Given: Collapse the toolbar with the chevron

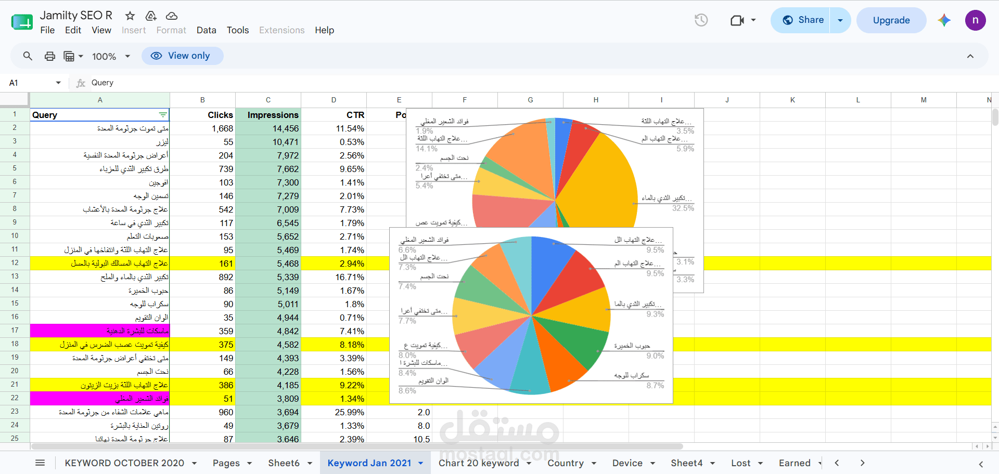Looking at the screenshot, I should (x=970, y=56).
